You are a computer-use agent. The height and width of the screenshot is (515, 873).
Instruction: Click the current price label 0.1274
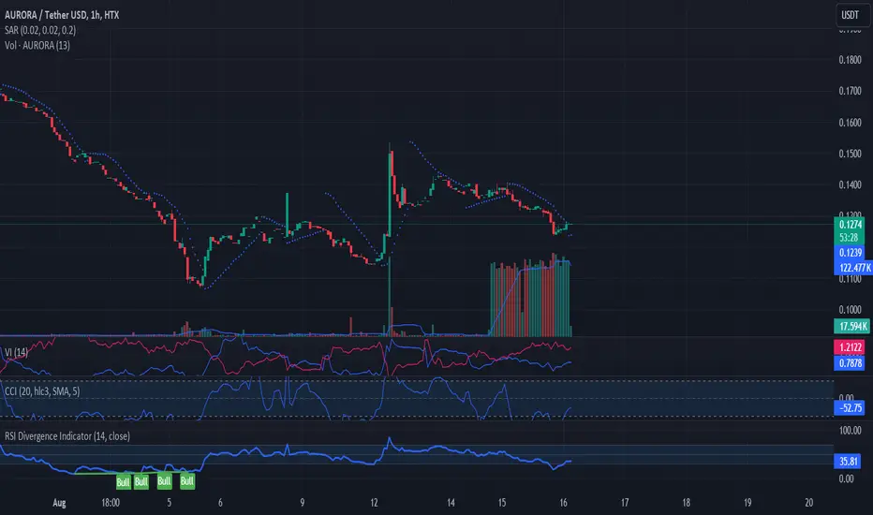[x=851, y=225]
